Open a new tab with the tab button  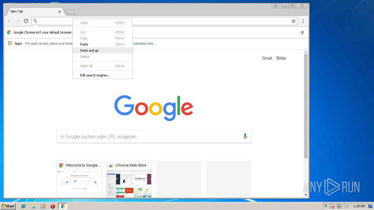pos(70,12)
